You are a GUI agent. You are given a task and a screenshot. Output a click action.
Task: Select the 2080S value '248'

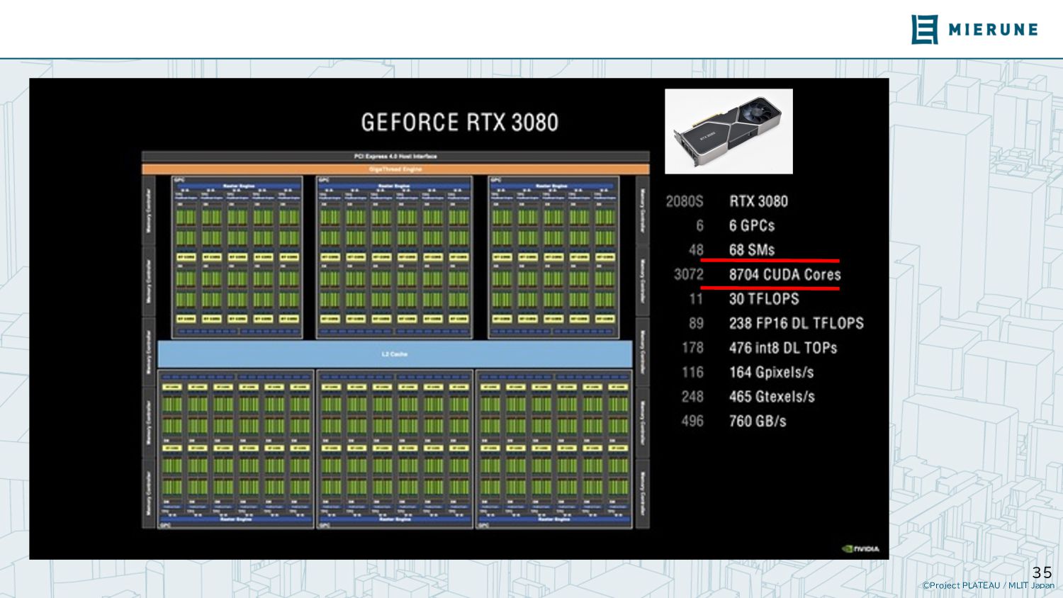(692, 397)
